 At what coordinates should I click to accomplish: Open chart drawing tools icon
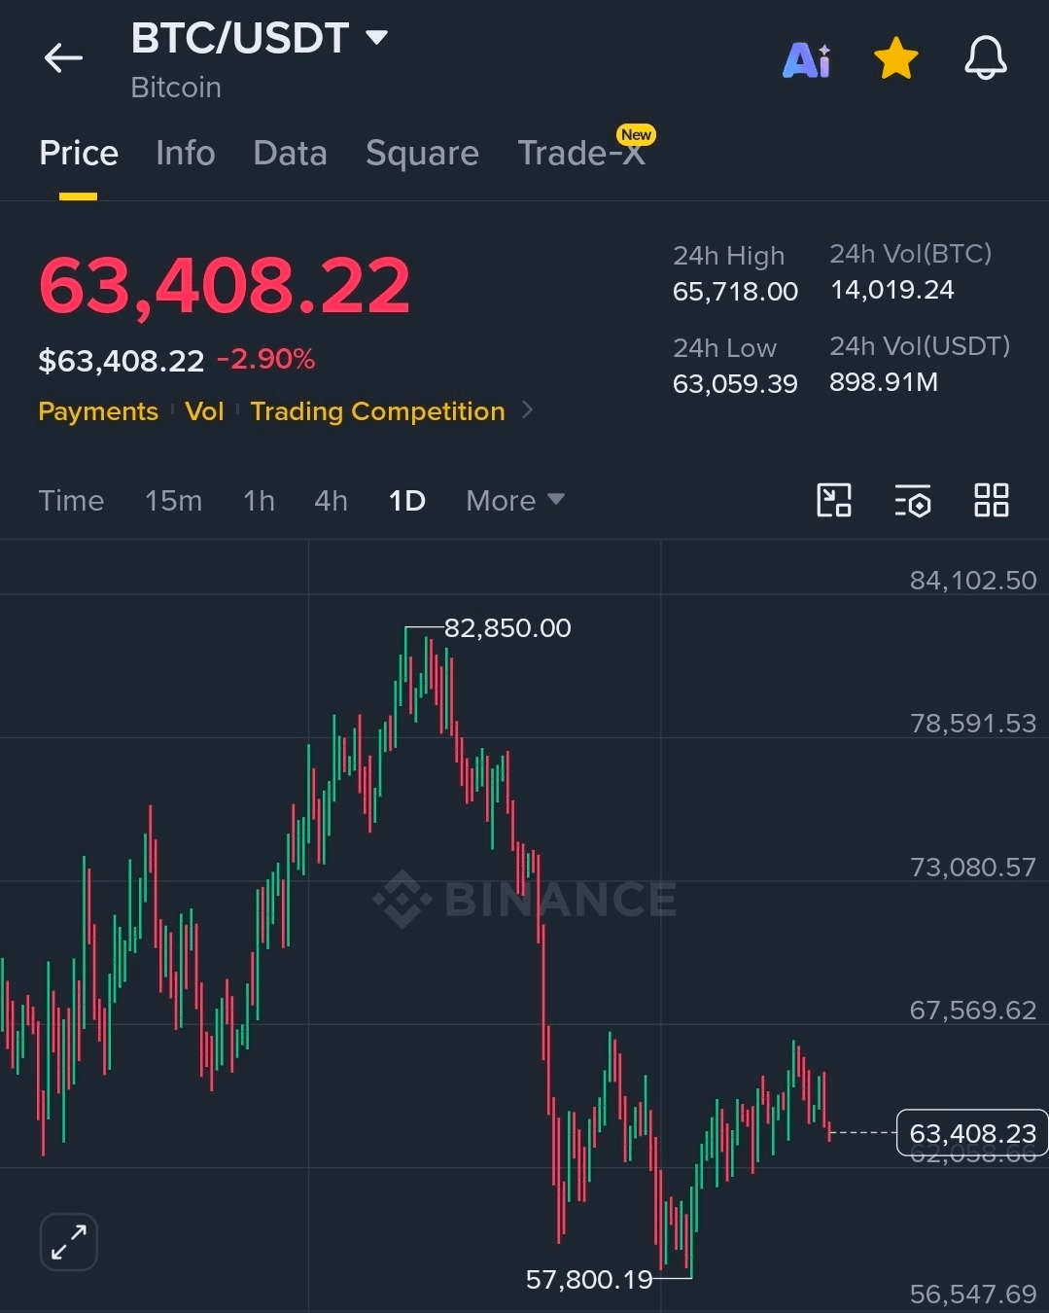coord(833,500)
